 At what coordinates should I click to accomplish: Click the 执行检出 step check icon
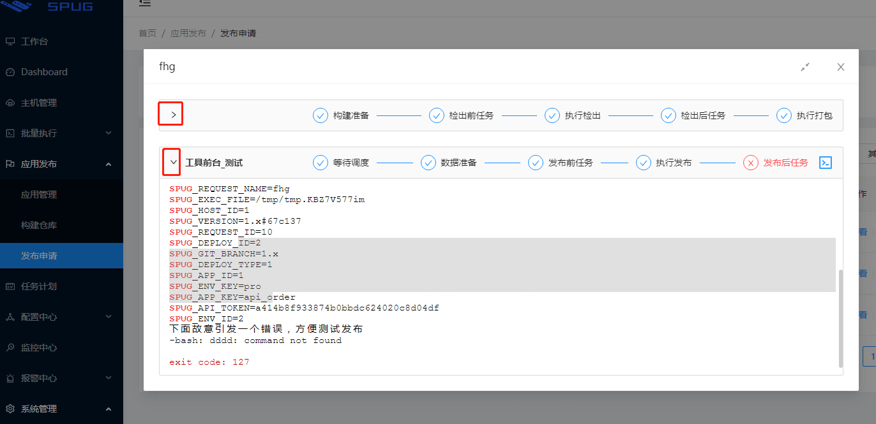point(552,115)
